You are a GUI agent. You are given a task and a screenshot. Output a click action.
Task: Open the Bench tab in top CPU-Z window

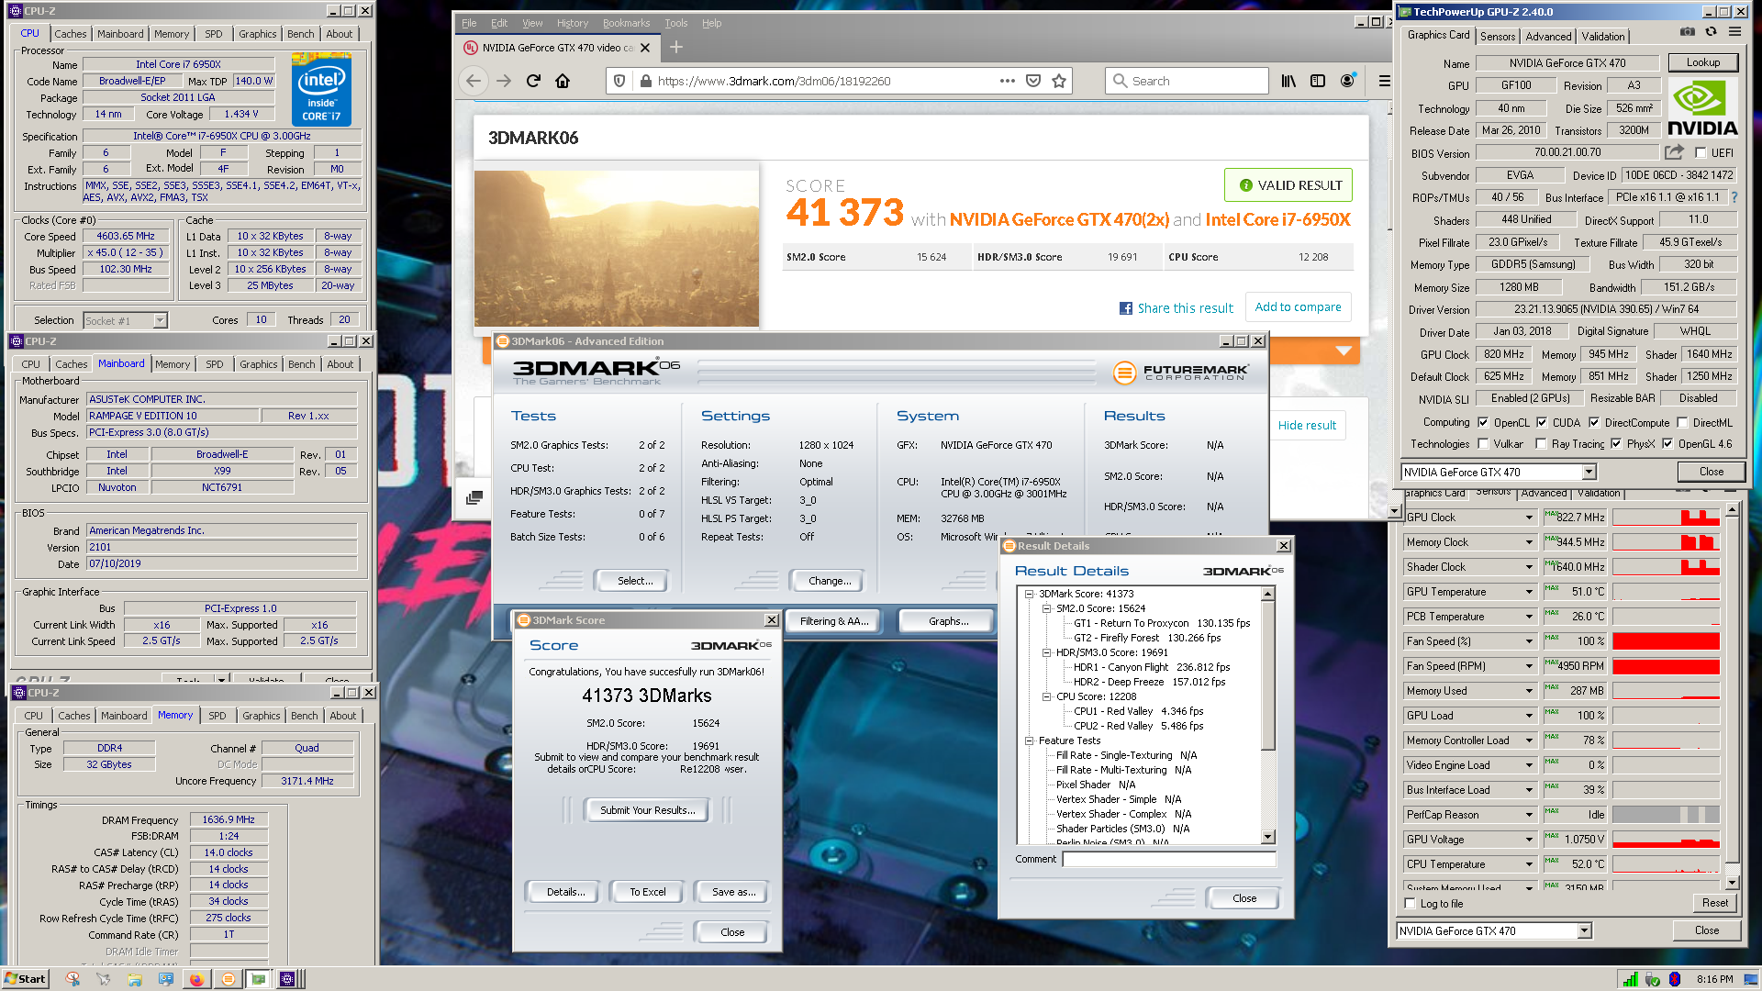coord(300,34)
